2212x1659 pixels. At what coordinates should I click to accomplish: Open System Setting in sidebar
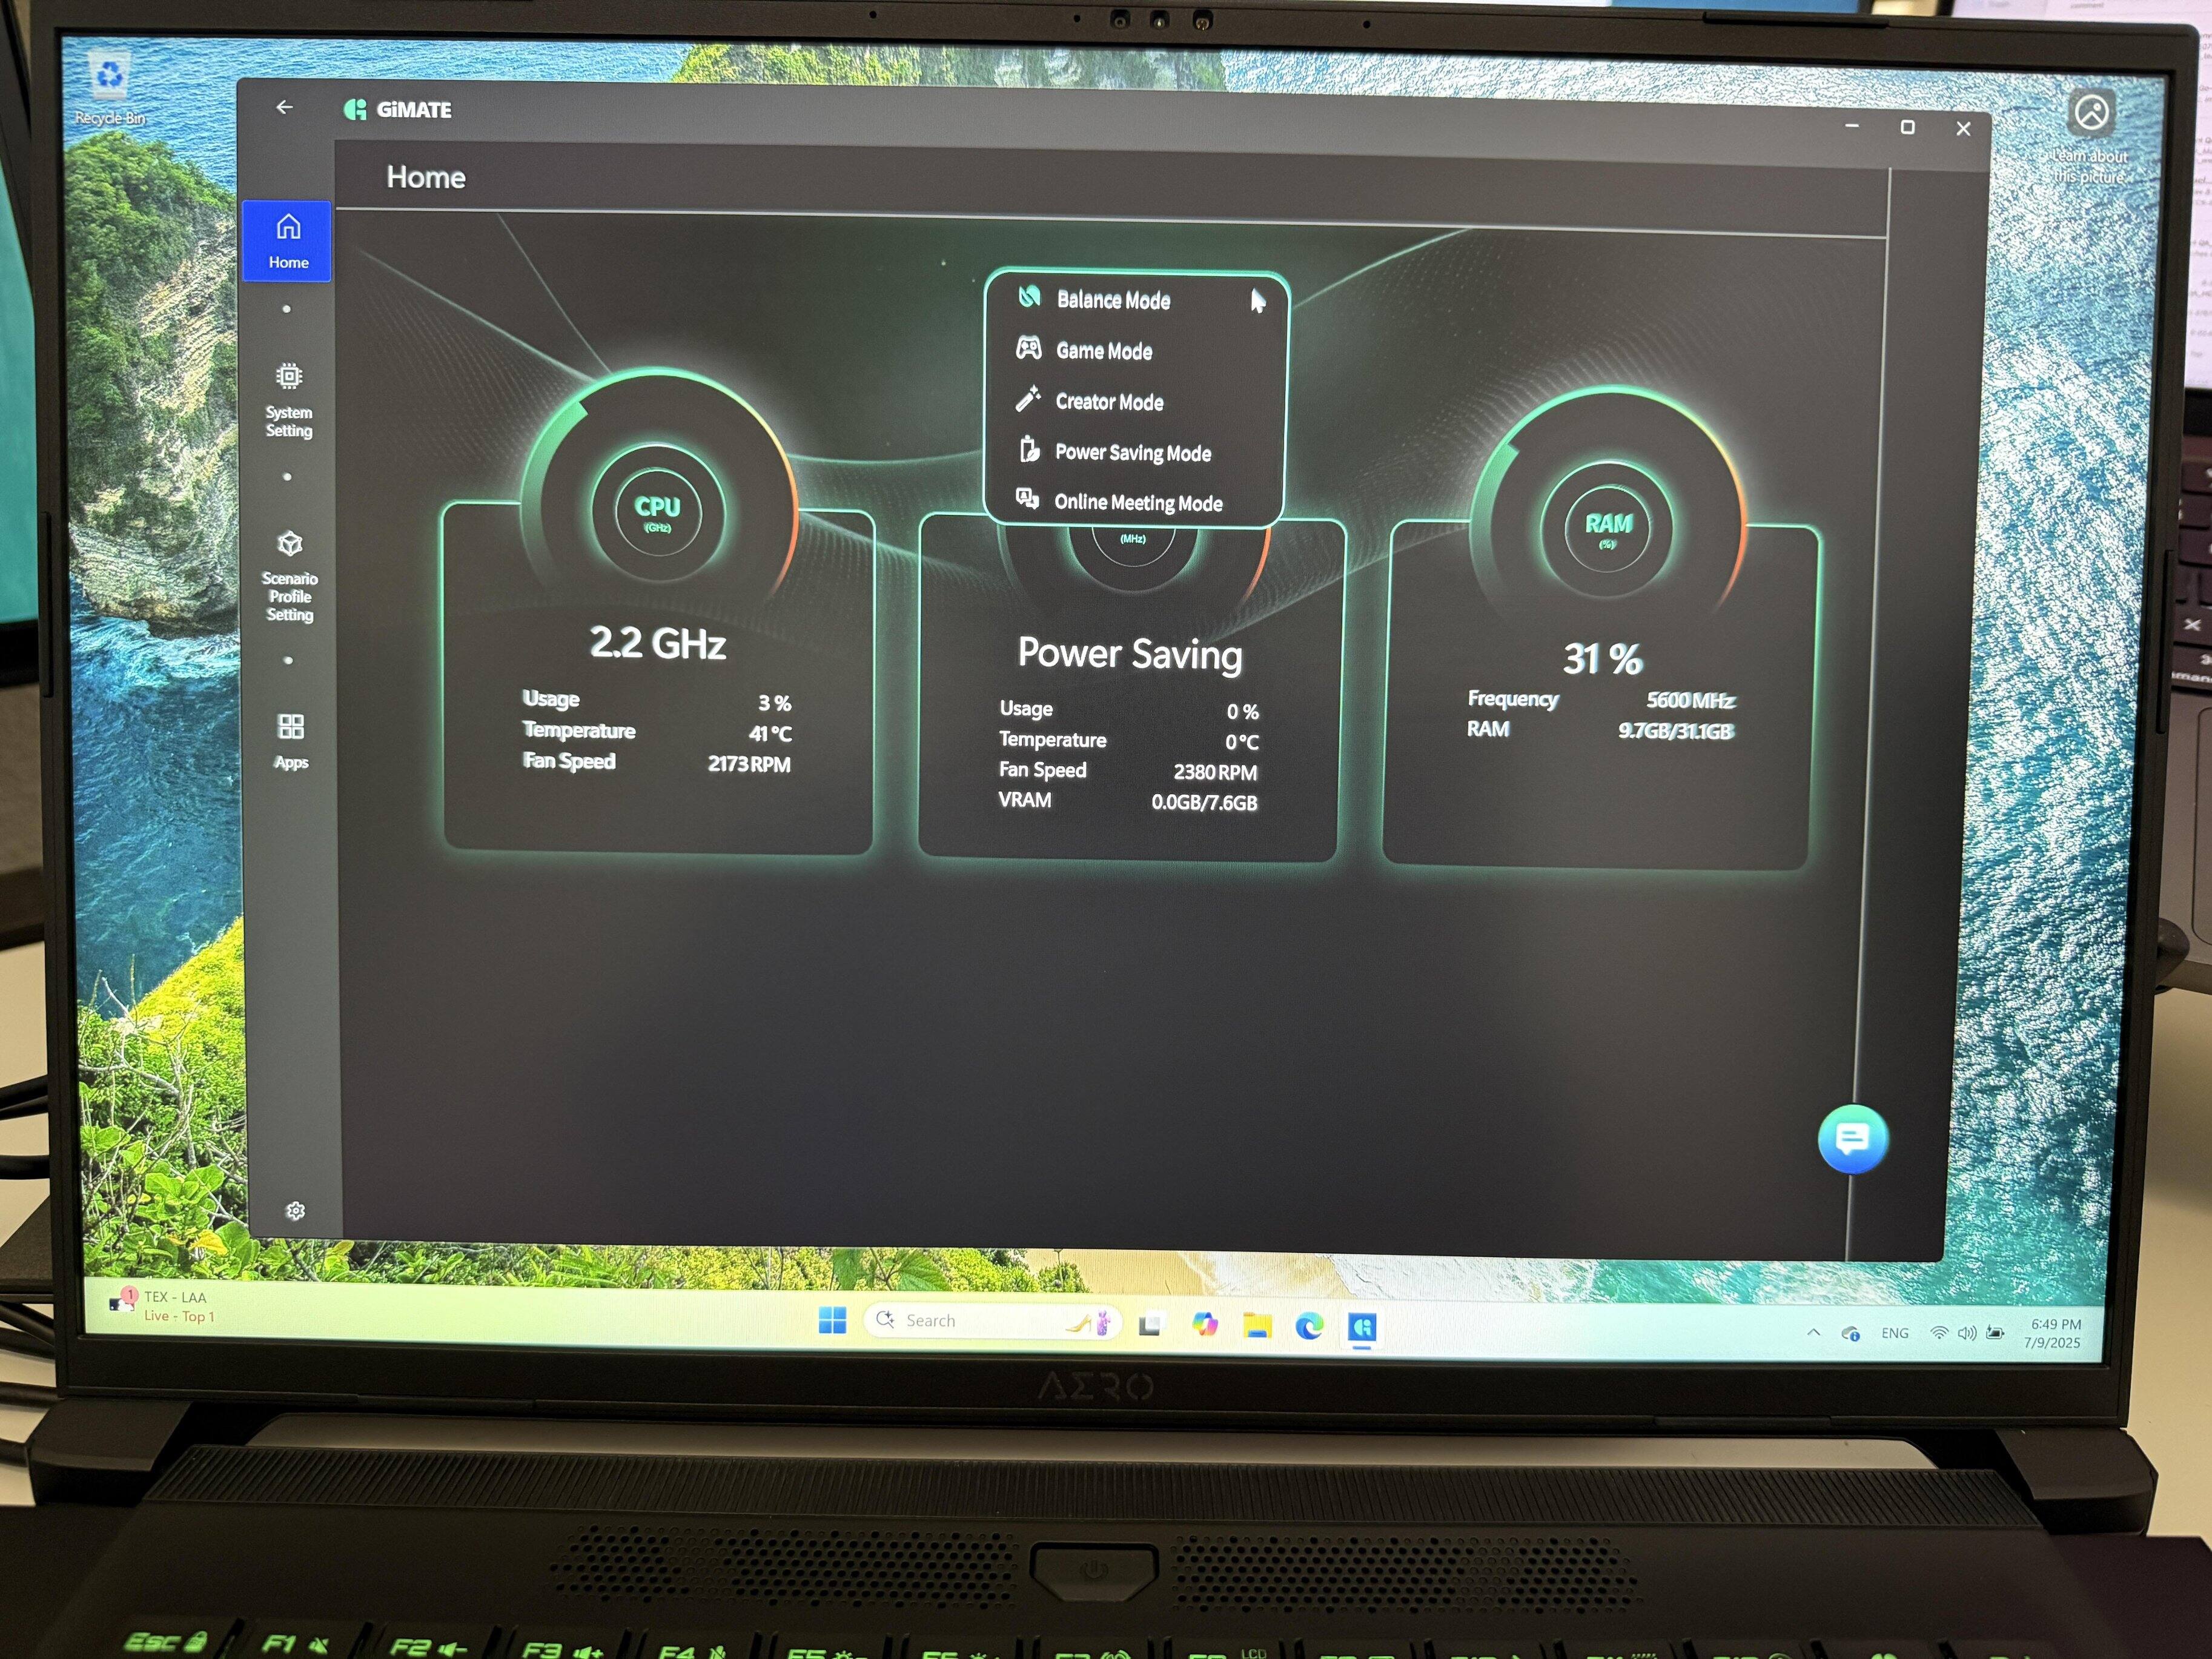289,400
